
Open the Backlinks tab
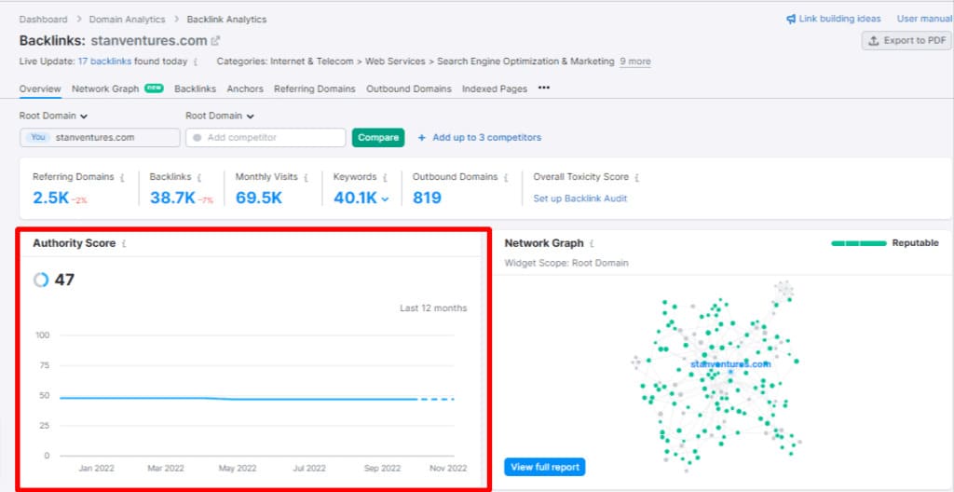pos(196,89)
